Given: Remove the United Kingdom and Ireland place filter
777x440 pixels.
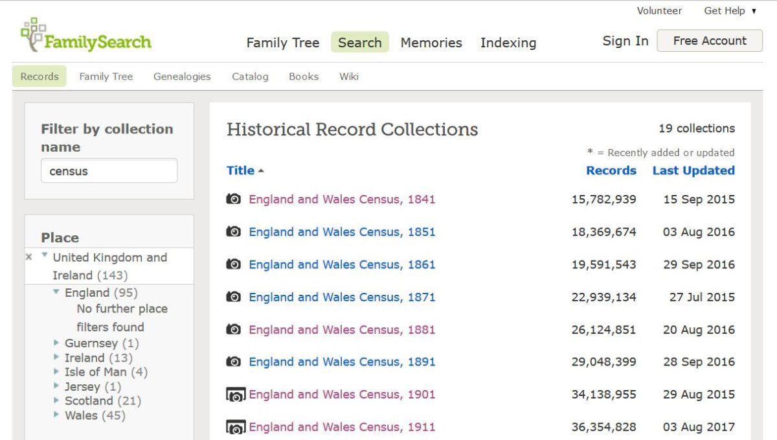Looking at the screenshot, I should (28, 257).
